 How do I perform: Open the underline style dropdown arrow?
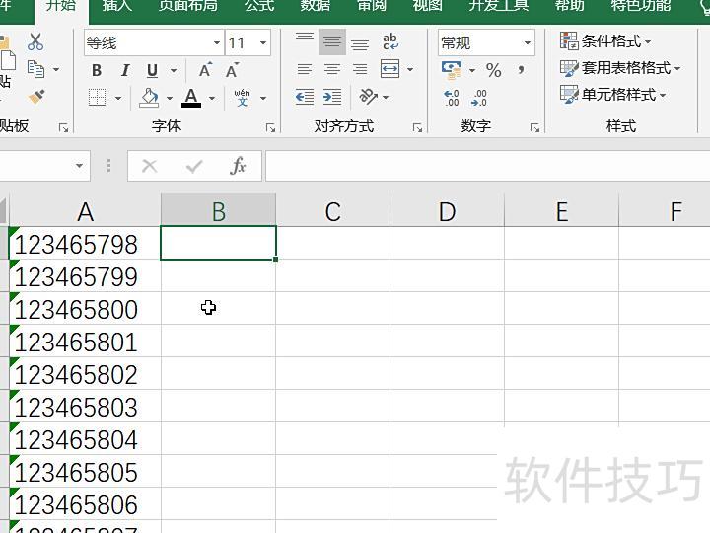[173, 70]
